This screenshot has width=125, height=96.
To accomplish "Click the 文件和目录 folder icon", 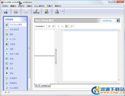I will tap(7, 29).
